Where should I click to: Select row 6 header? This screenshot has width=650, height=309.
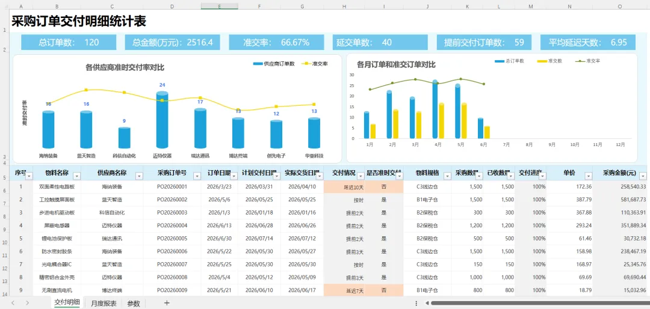(4, 187)
